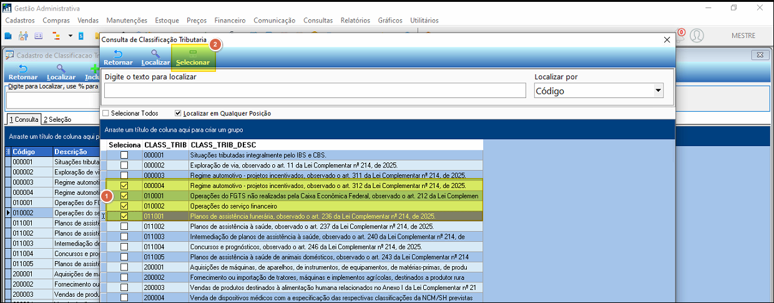Screen dimensions: 774x303
Task: Sort by the Seleciona column header
Action: [125, 145]
